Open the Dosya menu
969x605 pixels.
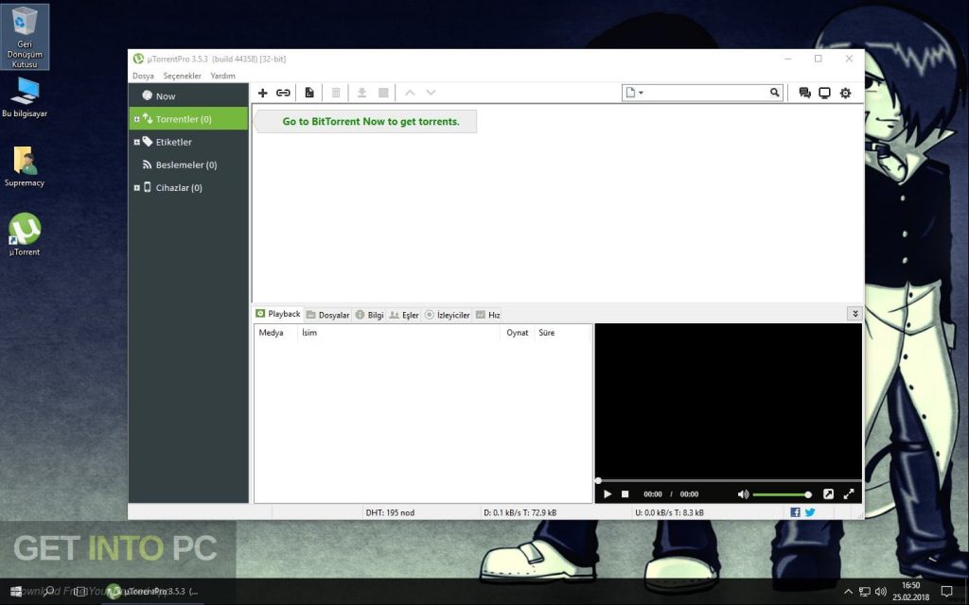144,76
